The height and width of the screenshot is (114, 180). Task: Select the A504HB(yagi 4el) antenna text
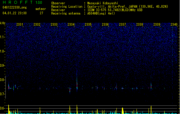[x=101, y=13]
